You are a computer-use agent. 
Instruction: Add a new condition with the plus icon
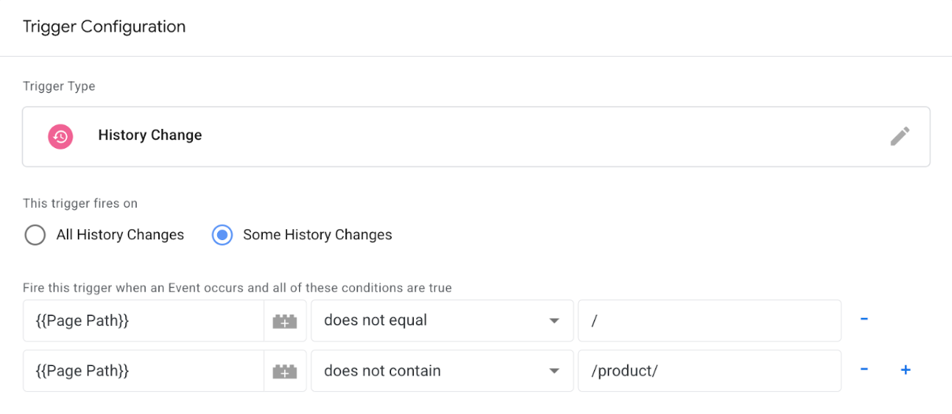(906, 370)
